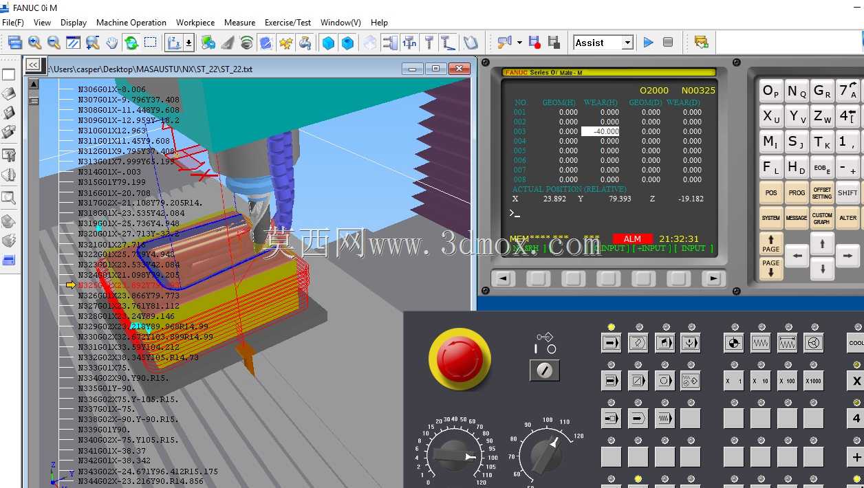Image resolution: width=864 pixels, height=488 pixels.
Task: Select the X10 handle increment button
Action: click(761, 381)
